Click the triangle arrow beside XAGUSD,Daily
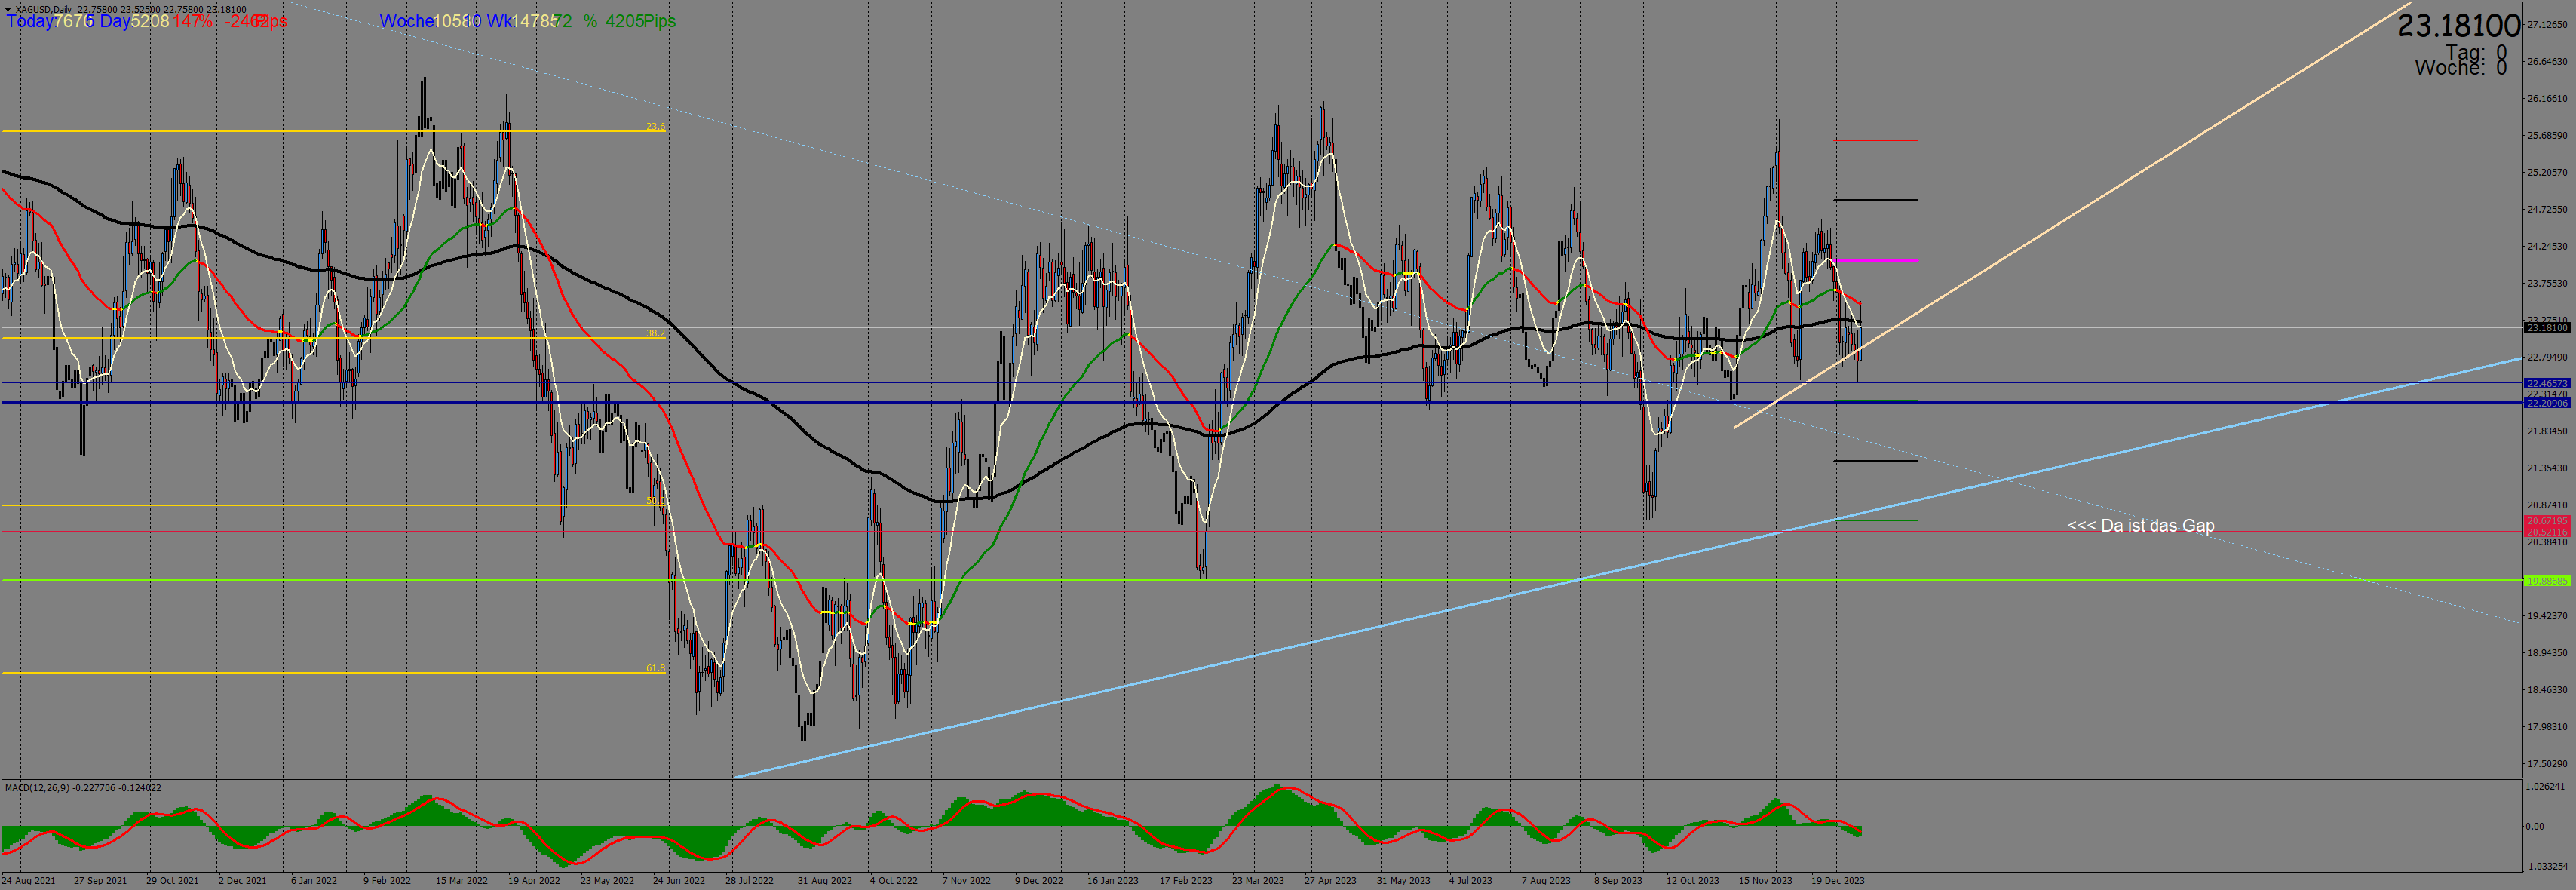The width and height of the screenshot is (2576, 890). tap(8, 9)
